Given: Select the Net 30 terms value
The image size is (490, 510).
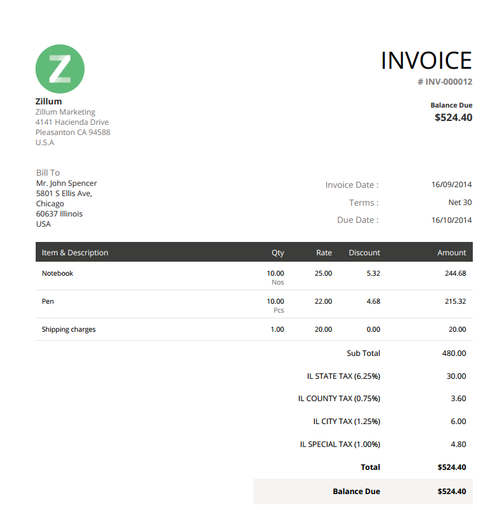Looking at the screenshot, I should (x=459, y=202).
